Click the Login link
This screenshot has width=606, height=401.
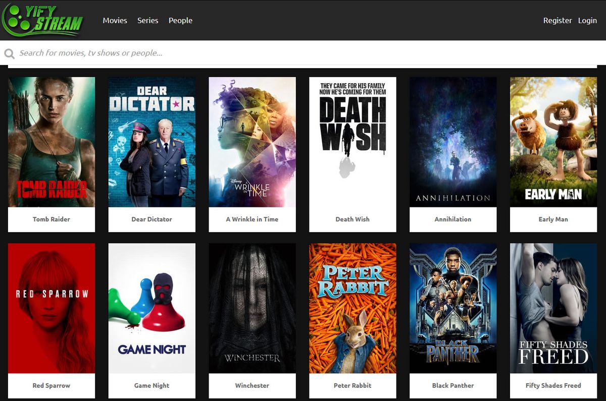pos(587,21)
